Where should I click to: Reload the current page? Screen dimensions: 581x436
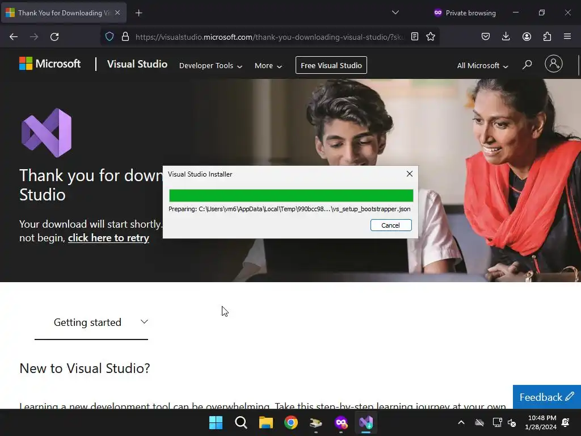pos(54,37)
